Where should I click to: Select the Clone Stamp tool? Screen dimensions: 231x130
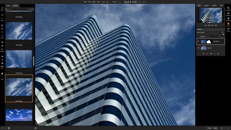pos(2,63)
